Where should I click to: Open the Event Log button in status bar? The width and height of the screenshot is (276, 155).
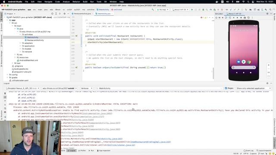pos(248,151)
